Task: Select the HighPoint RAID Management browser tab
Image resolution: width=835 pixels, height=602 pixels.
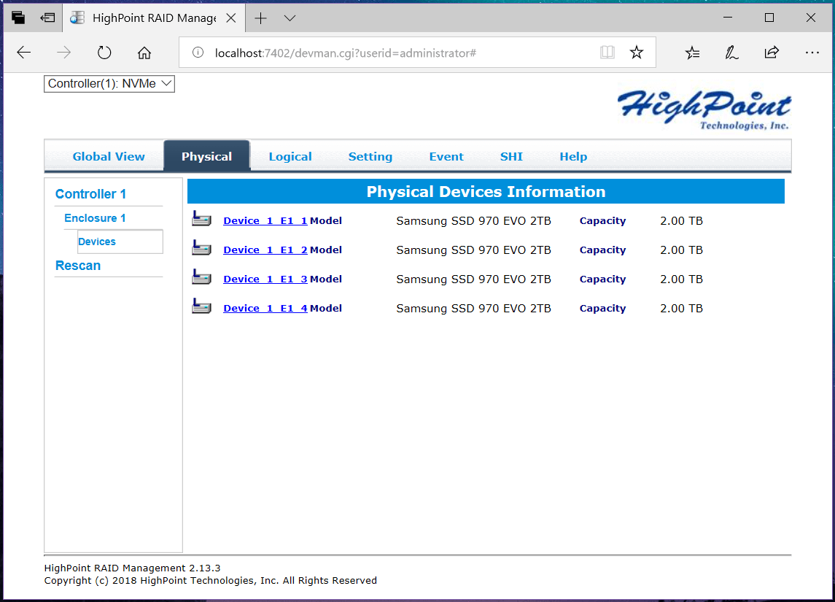Action: (154, 18)
